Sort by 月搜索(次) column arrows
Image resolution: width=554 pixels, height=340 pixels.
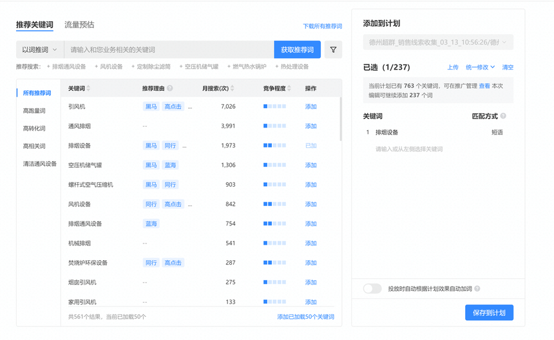tap(232, 88)
